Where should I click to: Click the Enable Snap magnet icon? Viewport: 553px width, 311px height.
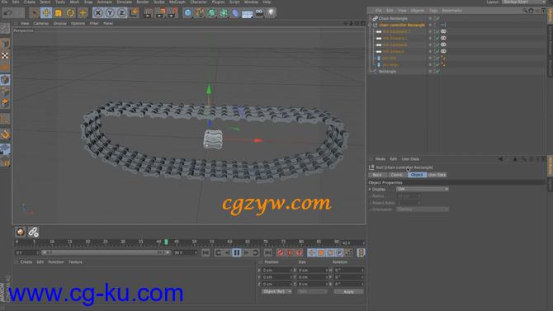tap(5, 134)
